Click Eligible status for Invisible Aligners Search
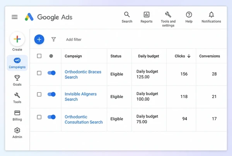This screenshot has width=232, height=156. (x=117, y=97)
